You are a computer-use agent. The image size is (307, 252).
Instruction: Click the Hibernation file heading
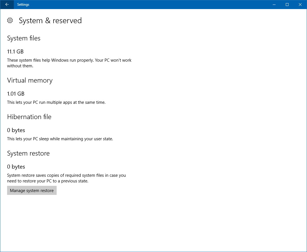coord(29,117)
